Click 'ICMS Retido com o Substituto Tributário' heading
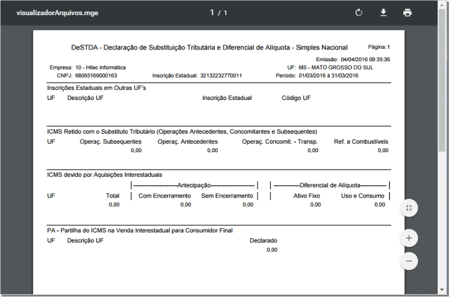This screenshot has height=297, width=450. pos(182,132)
